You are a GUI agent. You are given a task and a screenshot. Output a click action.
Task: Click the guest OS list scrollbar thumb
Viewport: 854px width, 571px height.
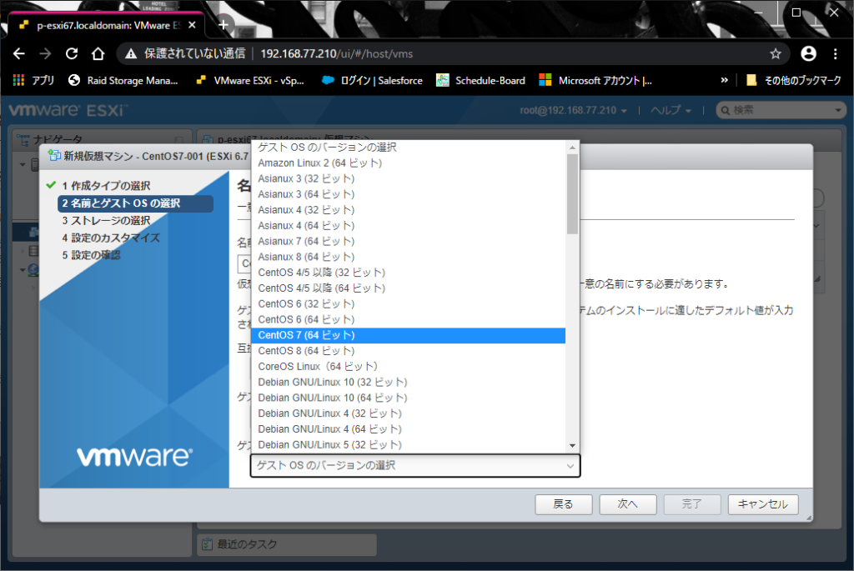click(x=572, y=193)
